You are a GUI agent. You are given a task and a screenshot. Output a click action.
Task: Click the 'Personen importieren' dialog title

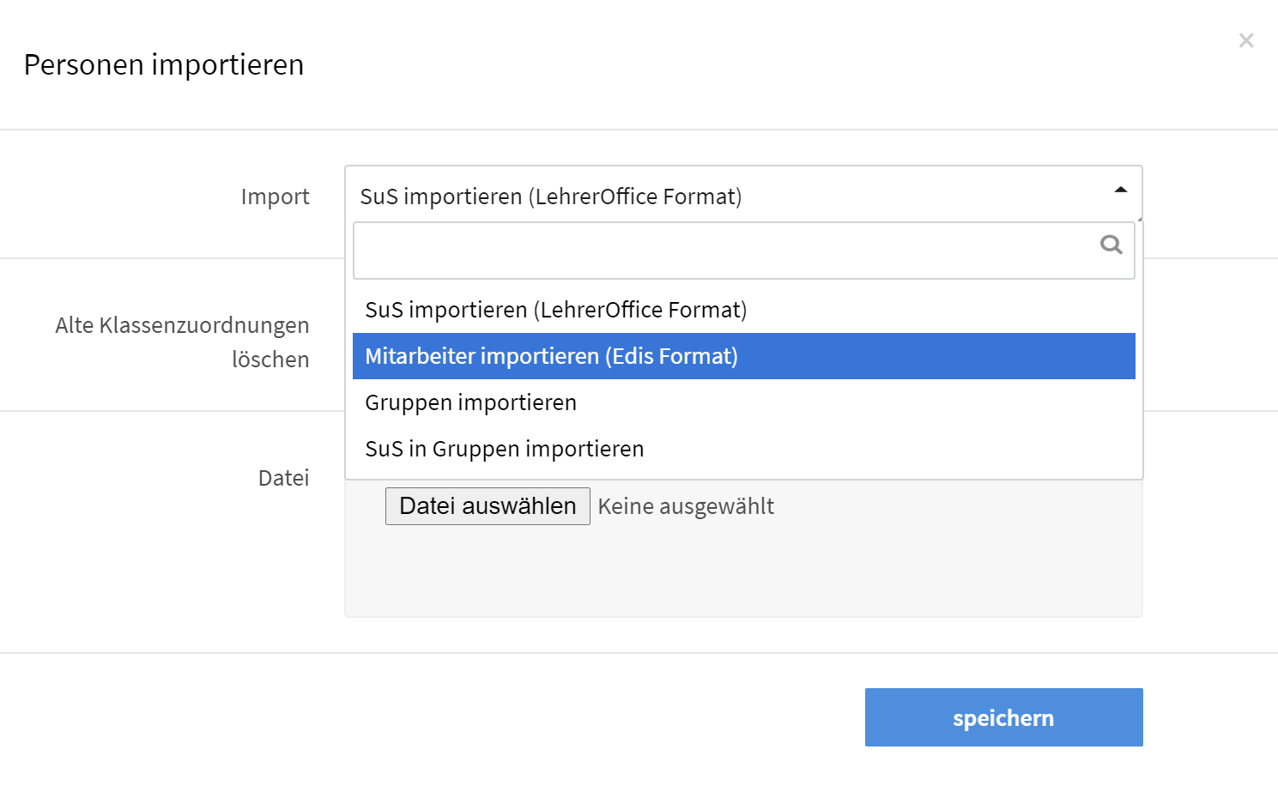[x=164, y=65]
